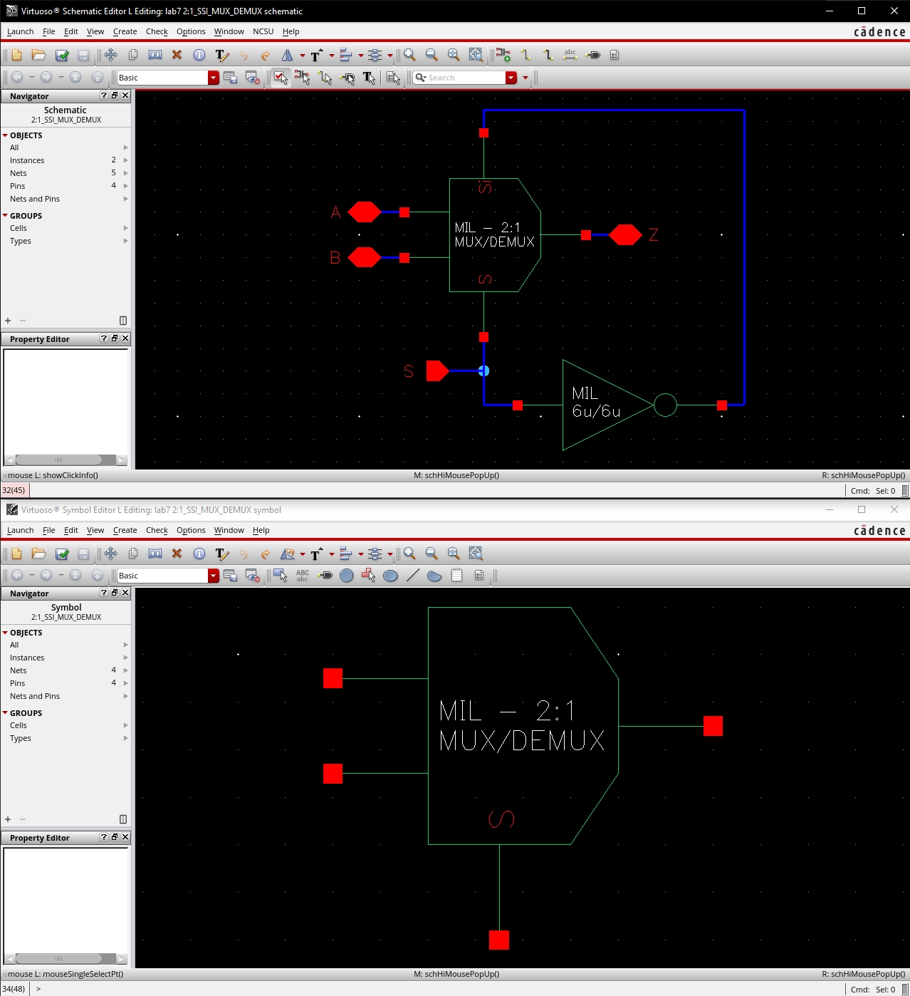This screenshot has width=910, height=996.
Task: Open the Basic workspace dropdown in schematic editor
Action: click(x=213, y=78)
